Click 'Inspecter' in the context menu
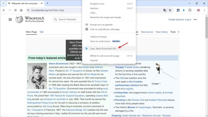 [94, 60]
